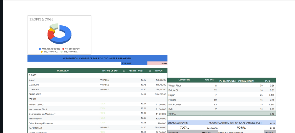
Task: Click the Other Factory Expenses row label
Action: [x=41, y=123]
